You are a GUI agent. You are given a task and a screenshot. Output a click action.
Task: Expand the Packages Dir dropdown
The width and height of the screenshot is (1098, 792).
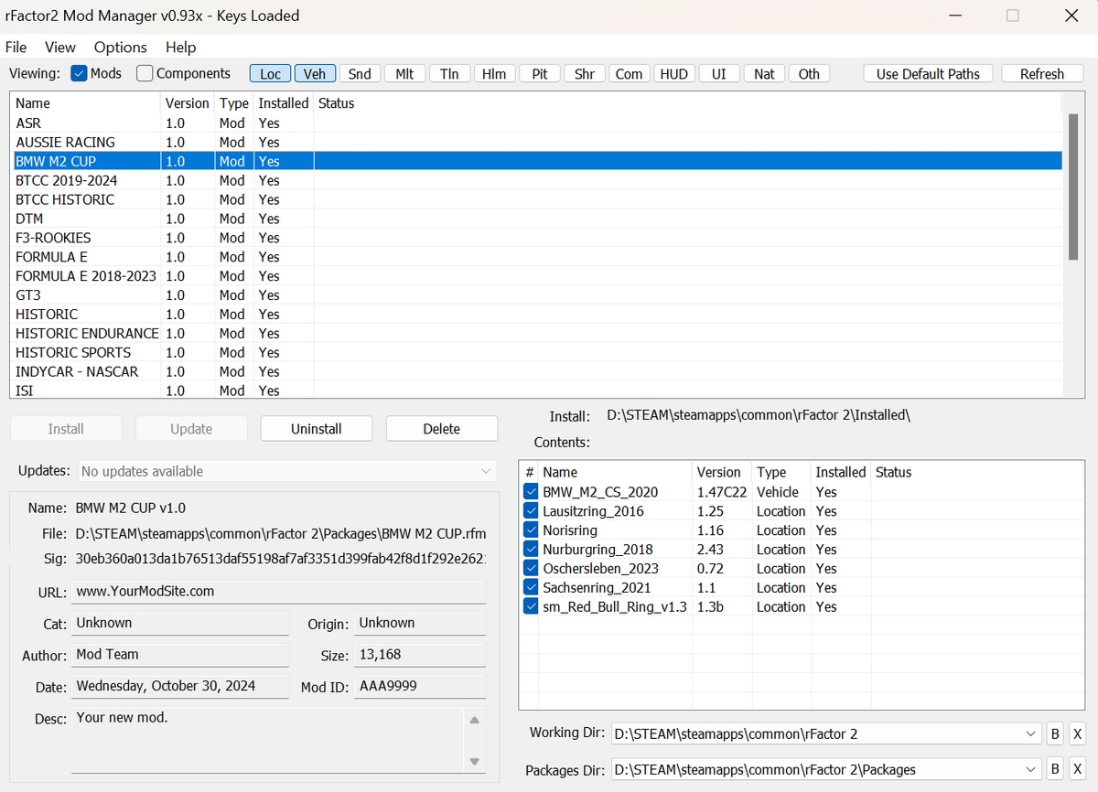pos(1029,769)
